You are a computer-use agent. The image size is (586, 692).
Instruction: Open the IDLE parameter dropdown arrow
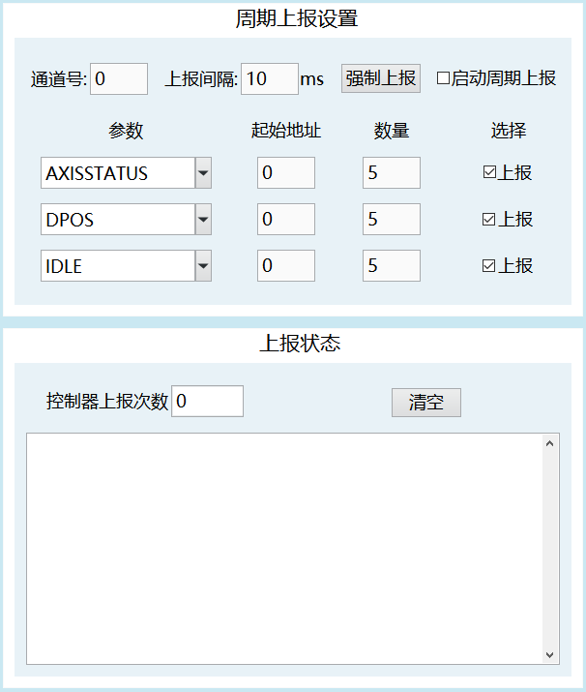pyautogui.click(x=203, y=266)
